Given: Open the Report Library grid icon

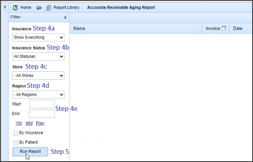Looking at the screenshot, I should pos(48,7).
